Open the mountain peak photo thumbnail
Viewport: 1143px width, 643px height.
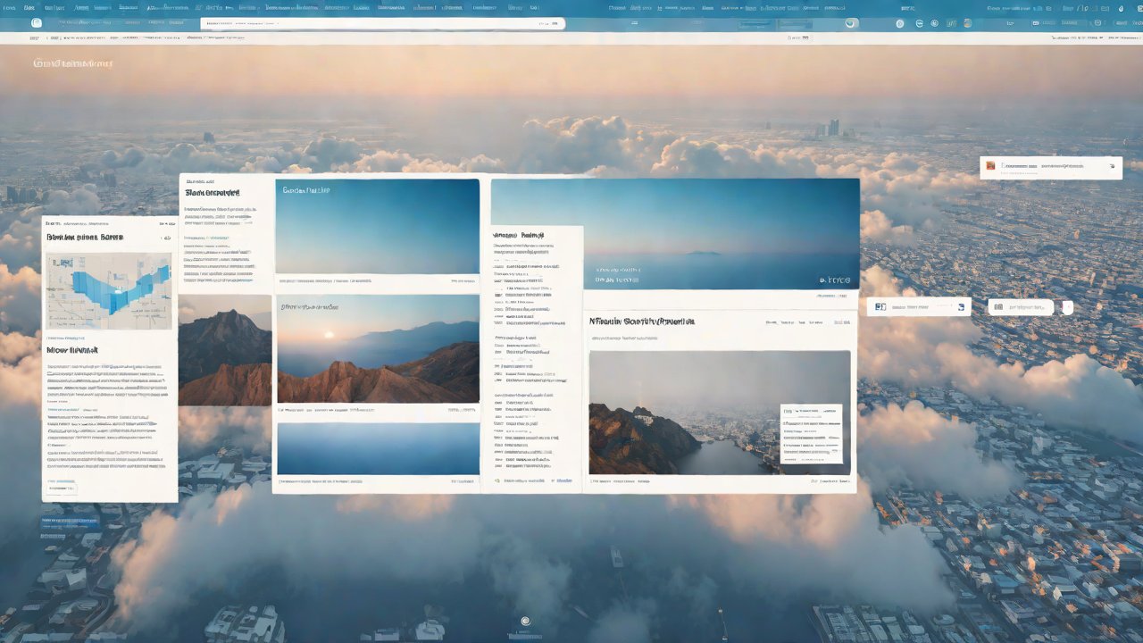pyautogui.click(x=225, y=350)
